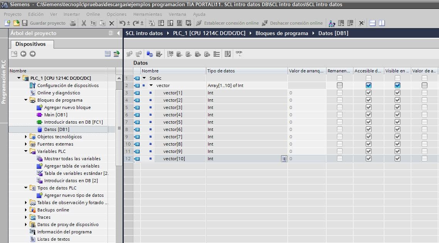This screenshot has width=439, height=243.
Task: Toggle Valor de ajuste checkbox for vector row
Action: pyautogui.click(x=424, y=85)
